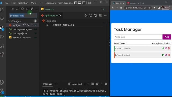Delete Task 2 edited
Image resolution: width=172 pixels, height=97 pixels.
[x=169, y=55]
